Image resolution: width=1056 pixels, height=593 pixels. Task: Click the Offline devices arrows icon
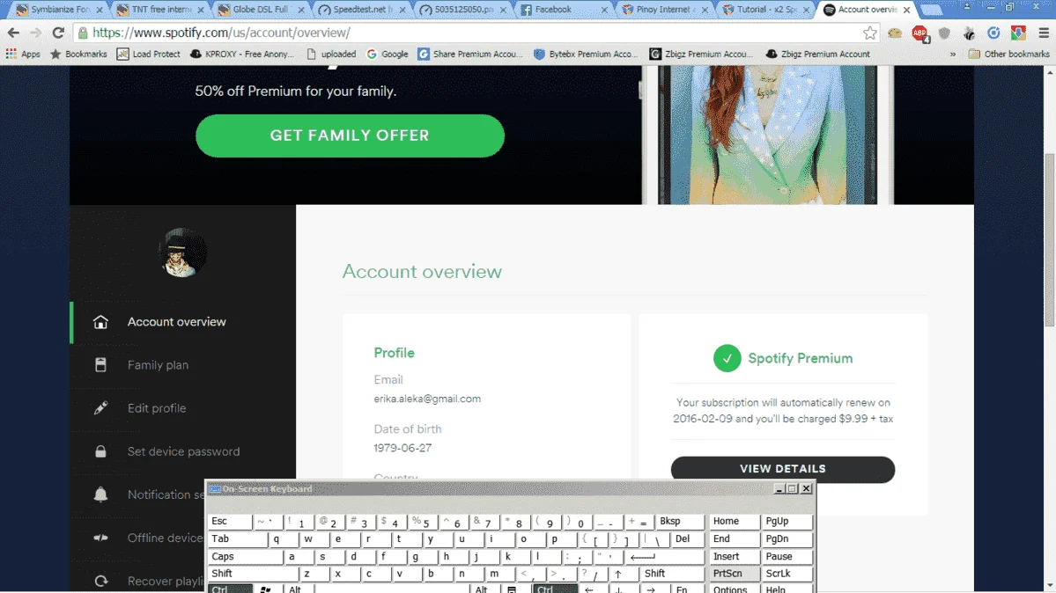pyautogui.click(x=100, y=538)
